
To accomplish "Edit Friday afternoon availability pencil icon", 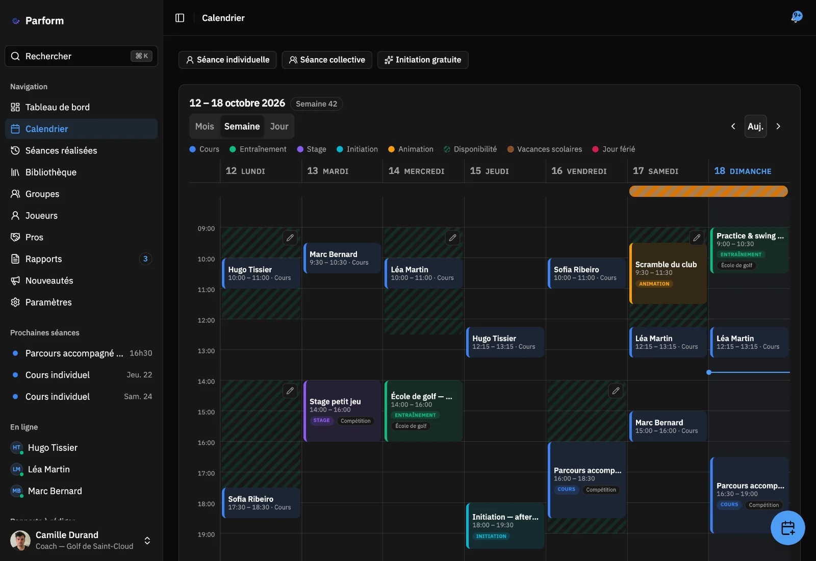I will 616,391.
